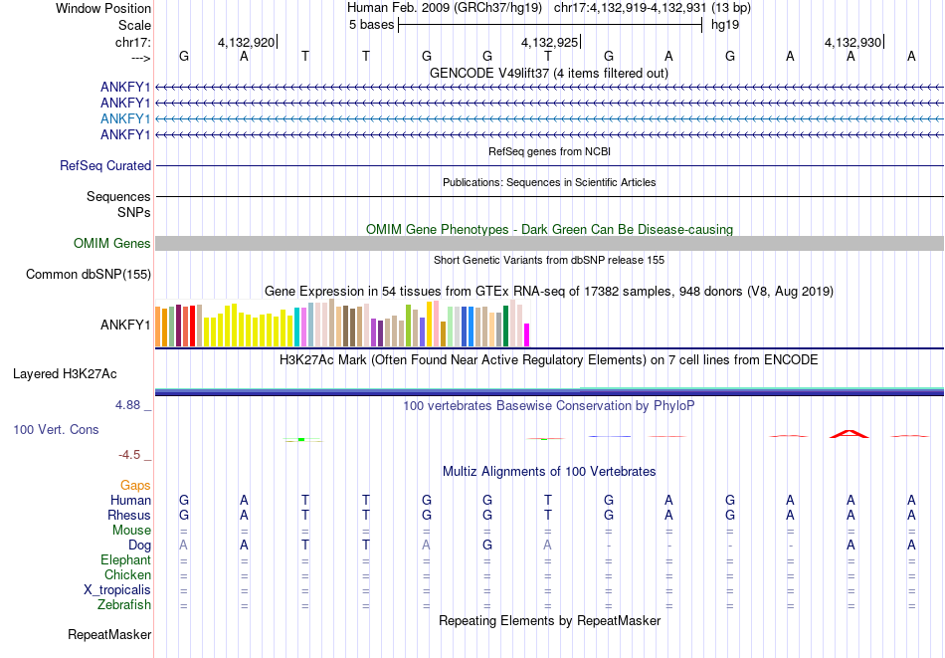Screen dimensions: 945x658
Task: Select the Dog alignment row label
Action: point(139,546)
